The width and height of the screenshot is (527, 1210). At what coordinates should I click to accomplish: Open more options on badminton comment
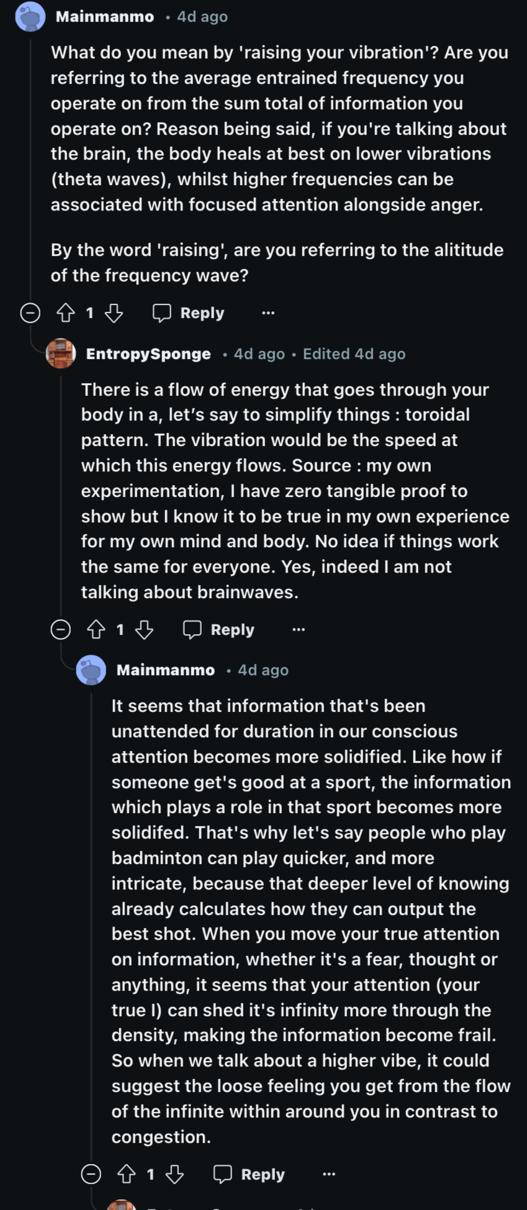click(329, 1174)
